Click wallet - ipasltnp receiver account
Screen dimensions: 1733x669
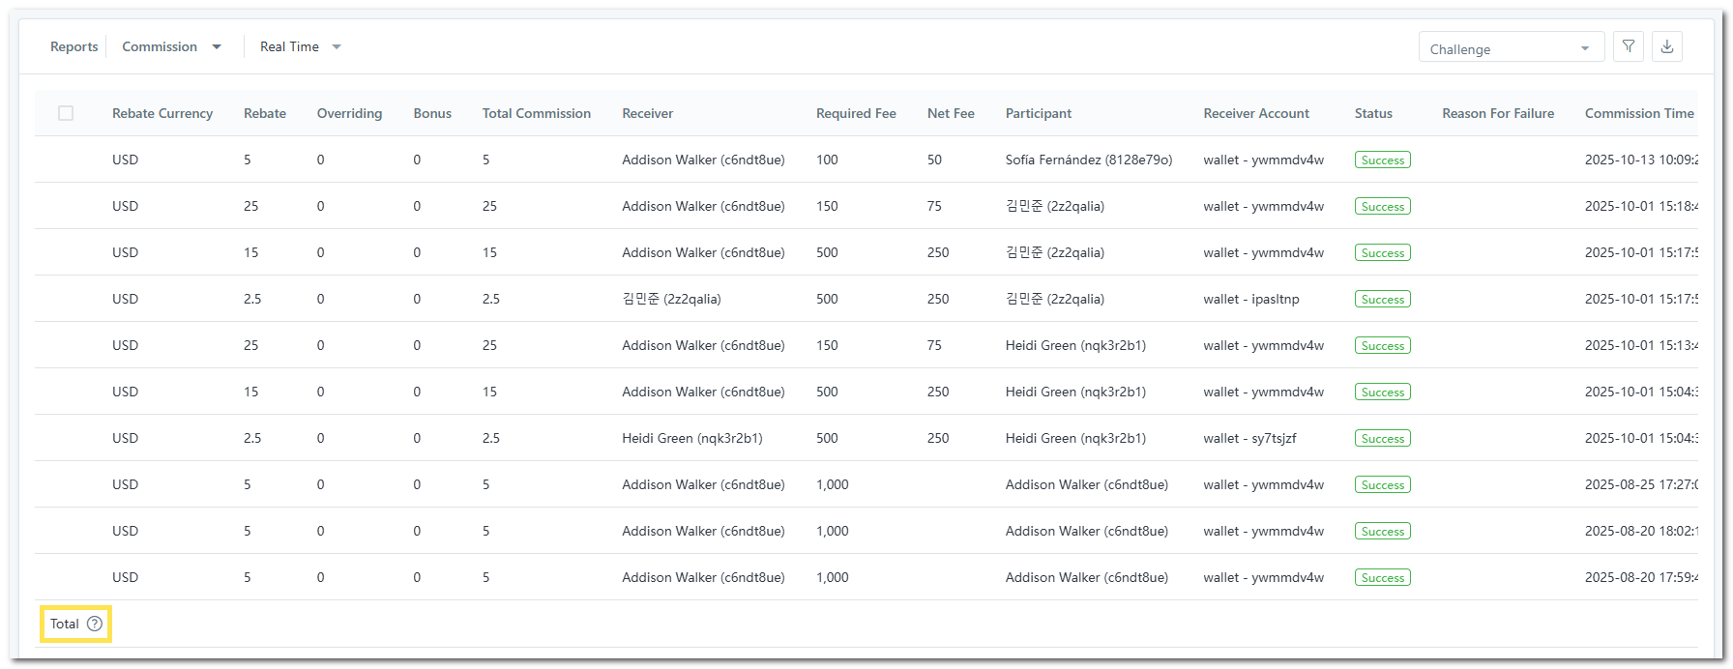coord(1250,299)
